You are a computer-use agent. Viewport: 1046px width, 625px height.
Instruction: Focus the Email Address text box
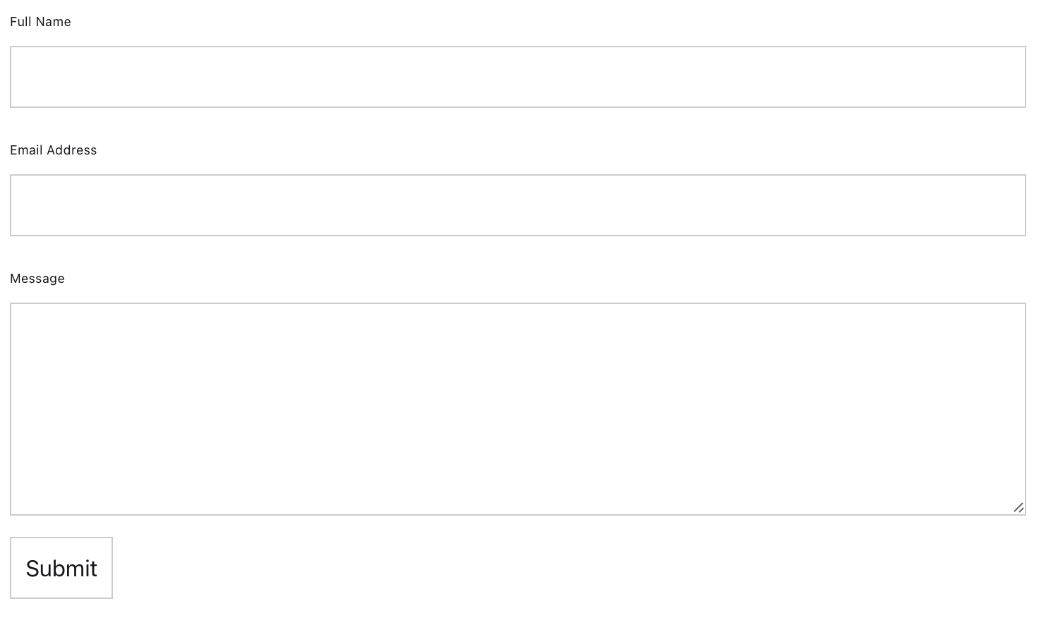[x=518, y=205]
